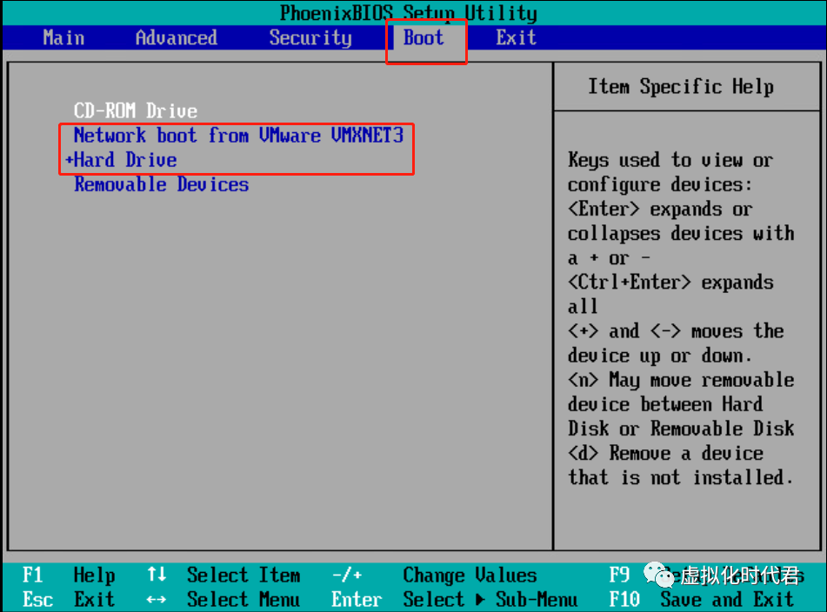This screenshot has height=612, width=827.
Task: Select the Hard Drive boot entry
Action: tap(125, 160)
